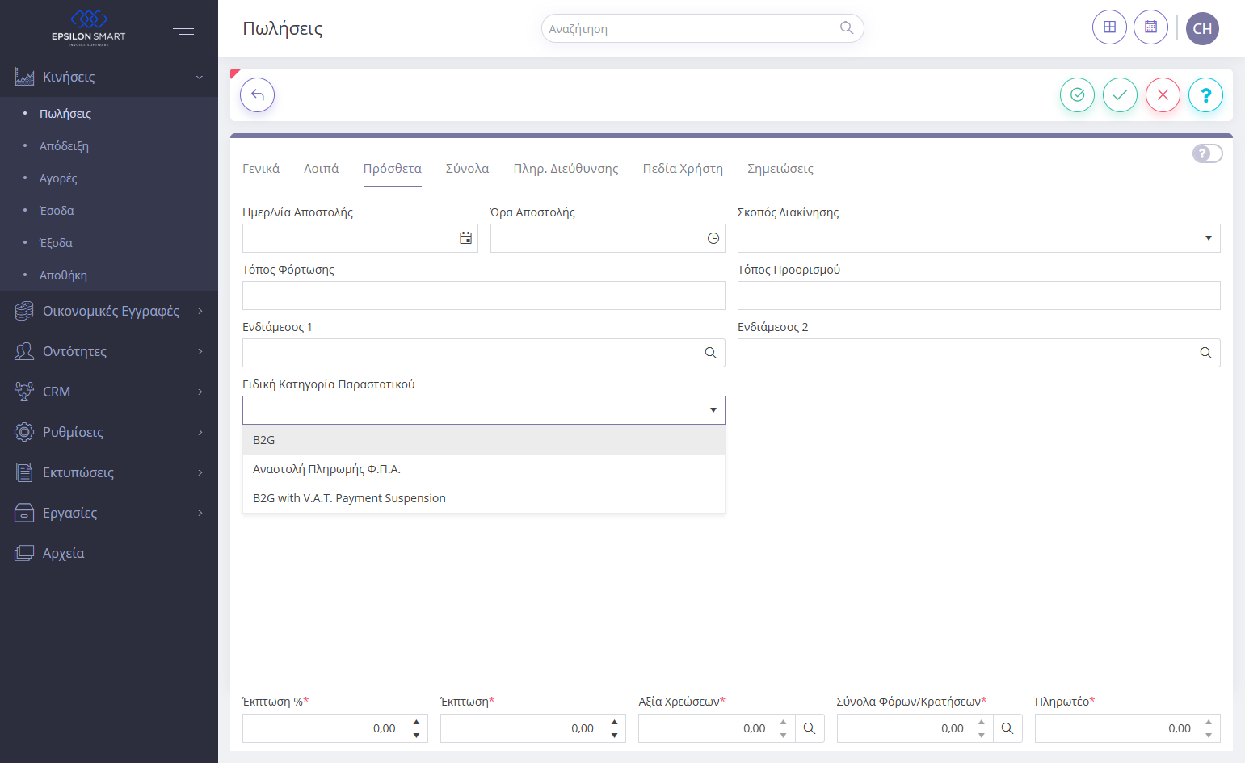This screenshot has height=763, width=1245.
Task: Open the Σημειώσεις tab
Action: click(x=780, y=169)
